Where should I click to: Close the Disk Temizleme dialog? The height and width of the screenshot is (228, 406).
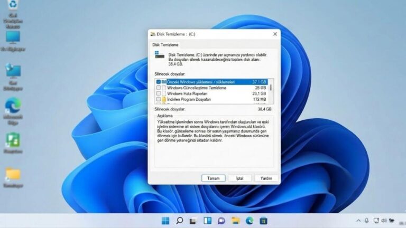(x=275, y=34)
